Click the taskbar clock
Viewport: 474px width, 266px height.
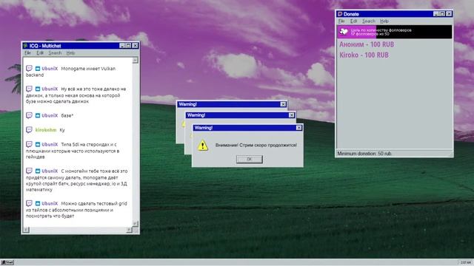coord(466,262)
